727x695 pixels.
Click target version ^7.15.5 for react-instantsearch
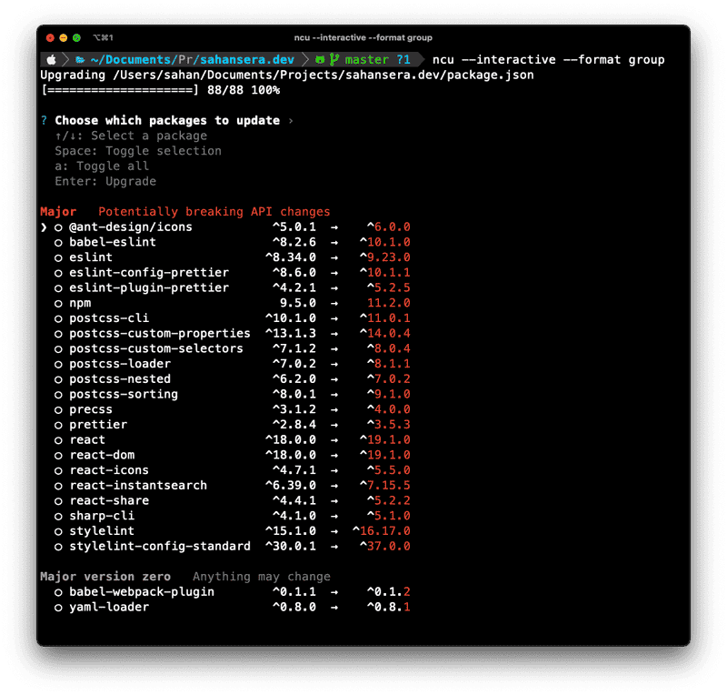[385, 486]
